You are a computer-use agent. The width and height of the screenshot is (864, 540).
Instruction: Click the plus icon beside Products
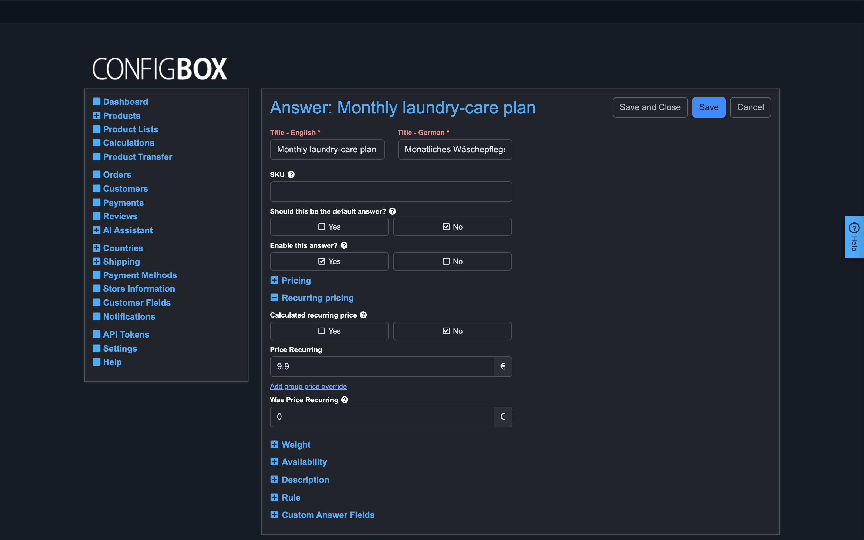[96, 115]
